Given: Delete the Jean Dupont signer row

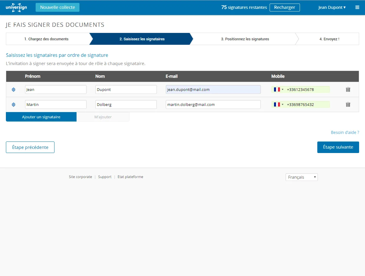Looking at the screenshot, I should click(x=348, y=89).
